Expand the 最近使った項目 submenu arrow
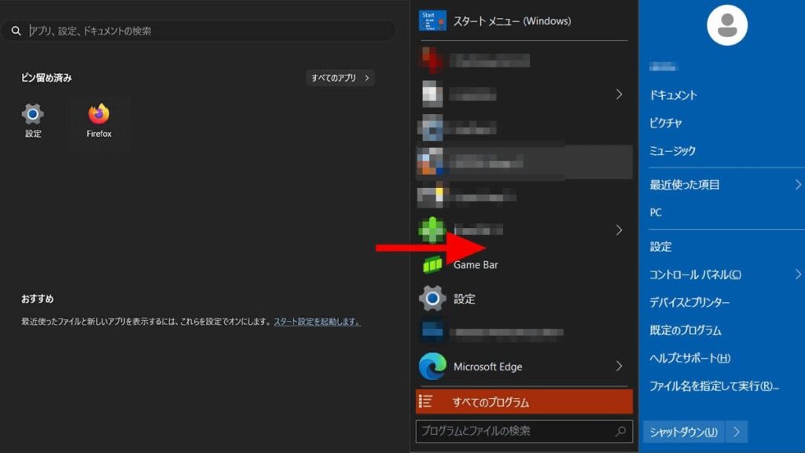Image resolution: width=805 pixels, height=453 pixels. (x=798, y=184)
